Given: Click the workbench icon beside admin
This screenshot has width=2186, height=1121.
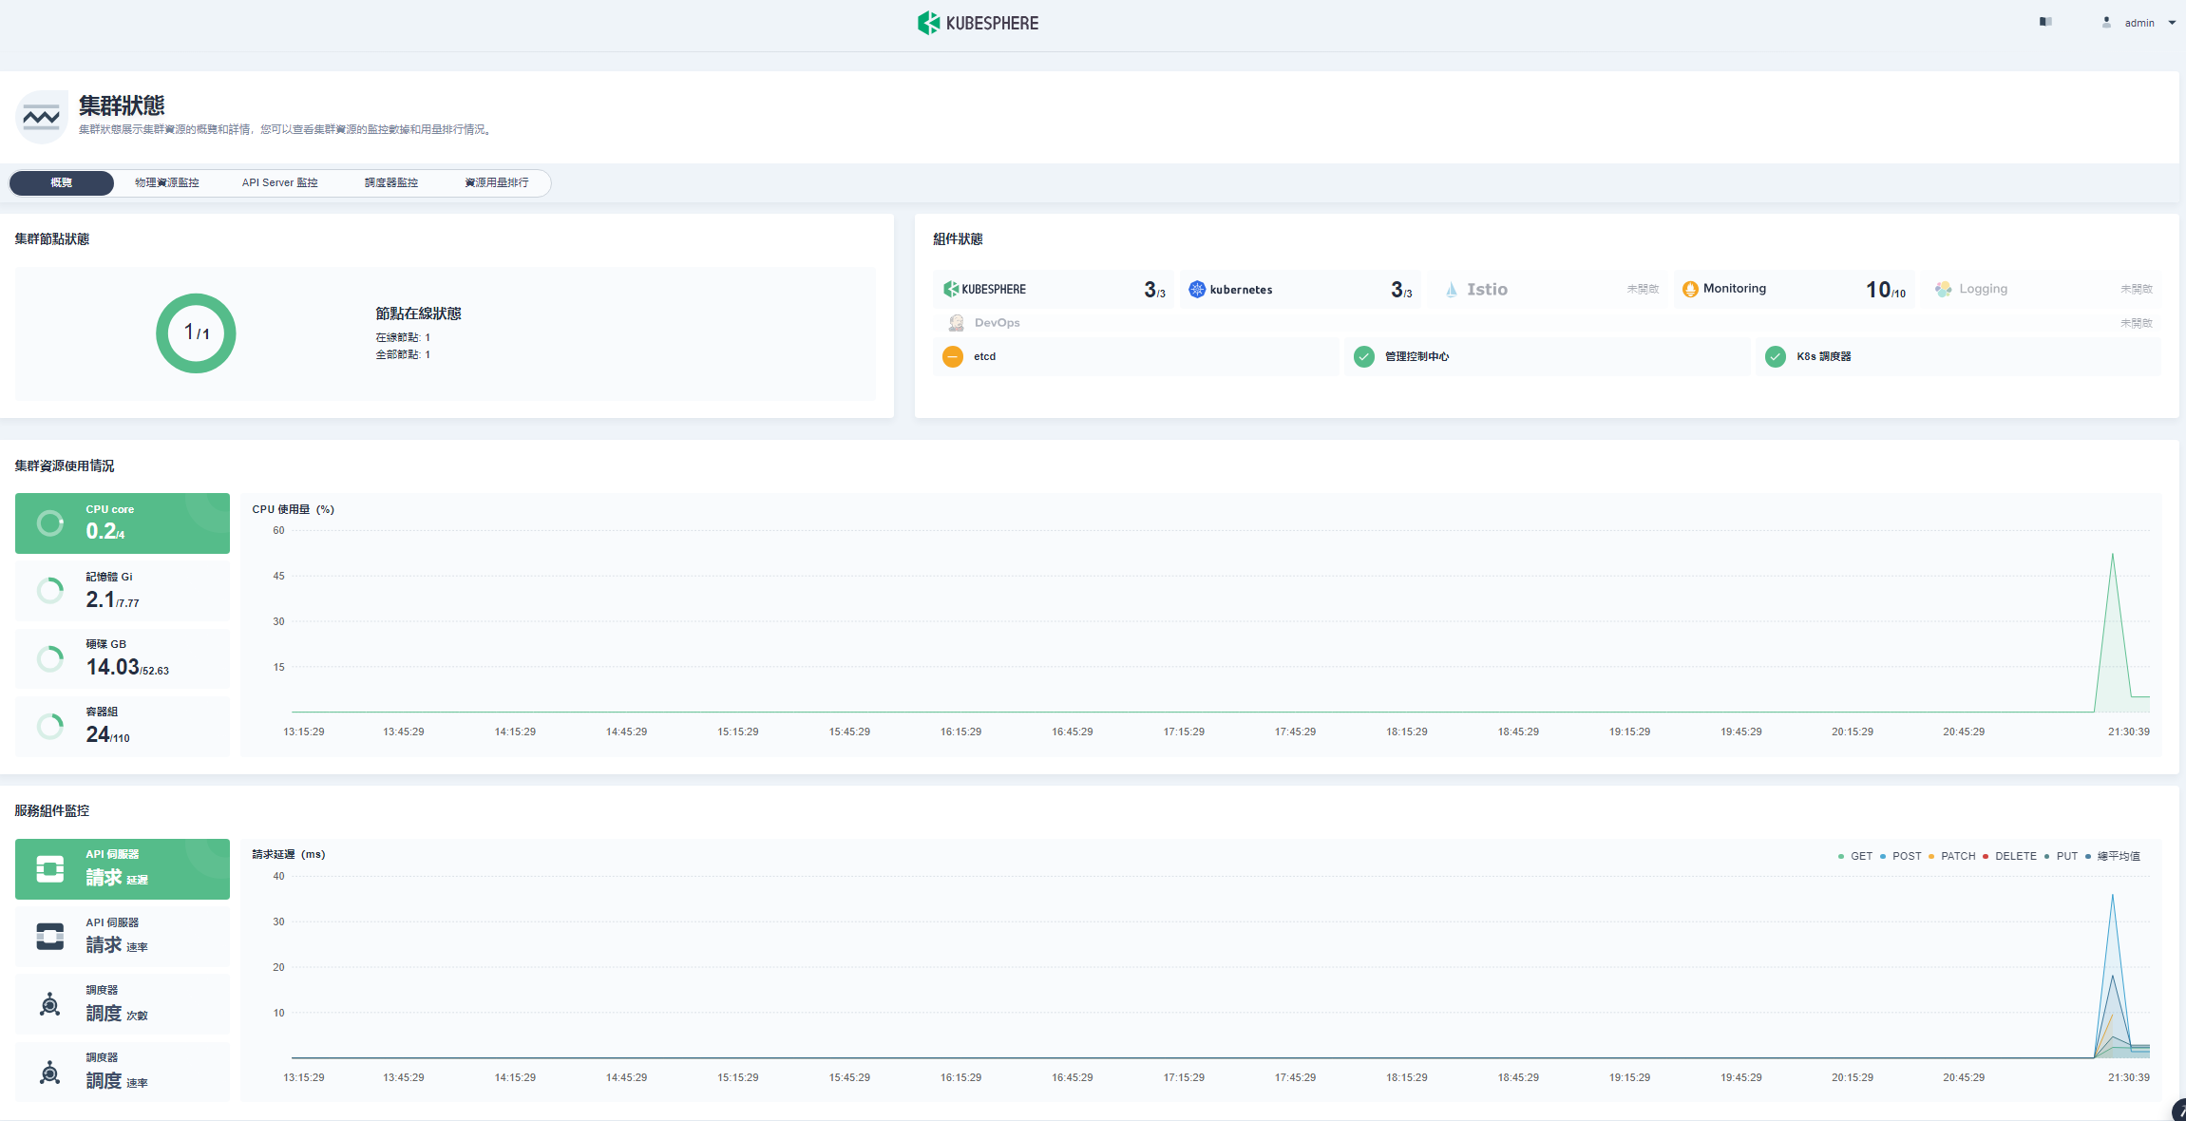Looking at the screenshot, I should point(2045,22).
